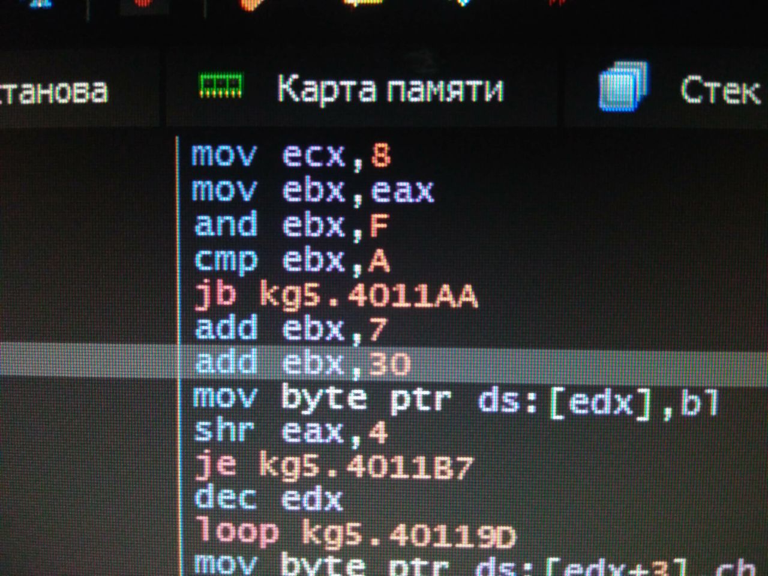Select the line and ebx,F

292,225
